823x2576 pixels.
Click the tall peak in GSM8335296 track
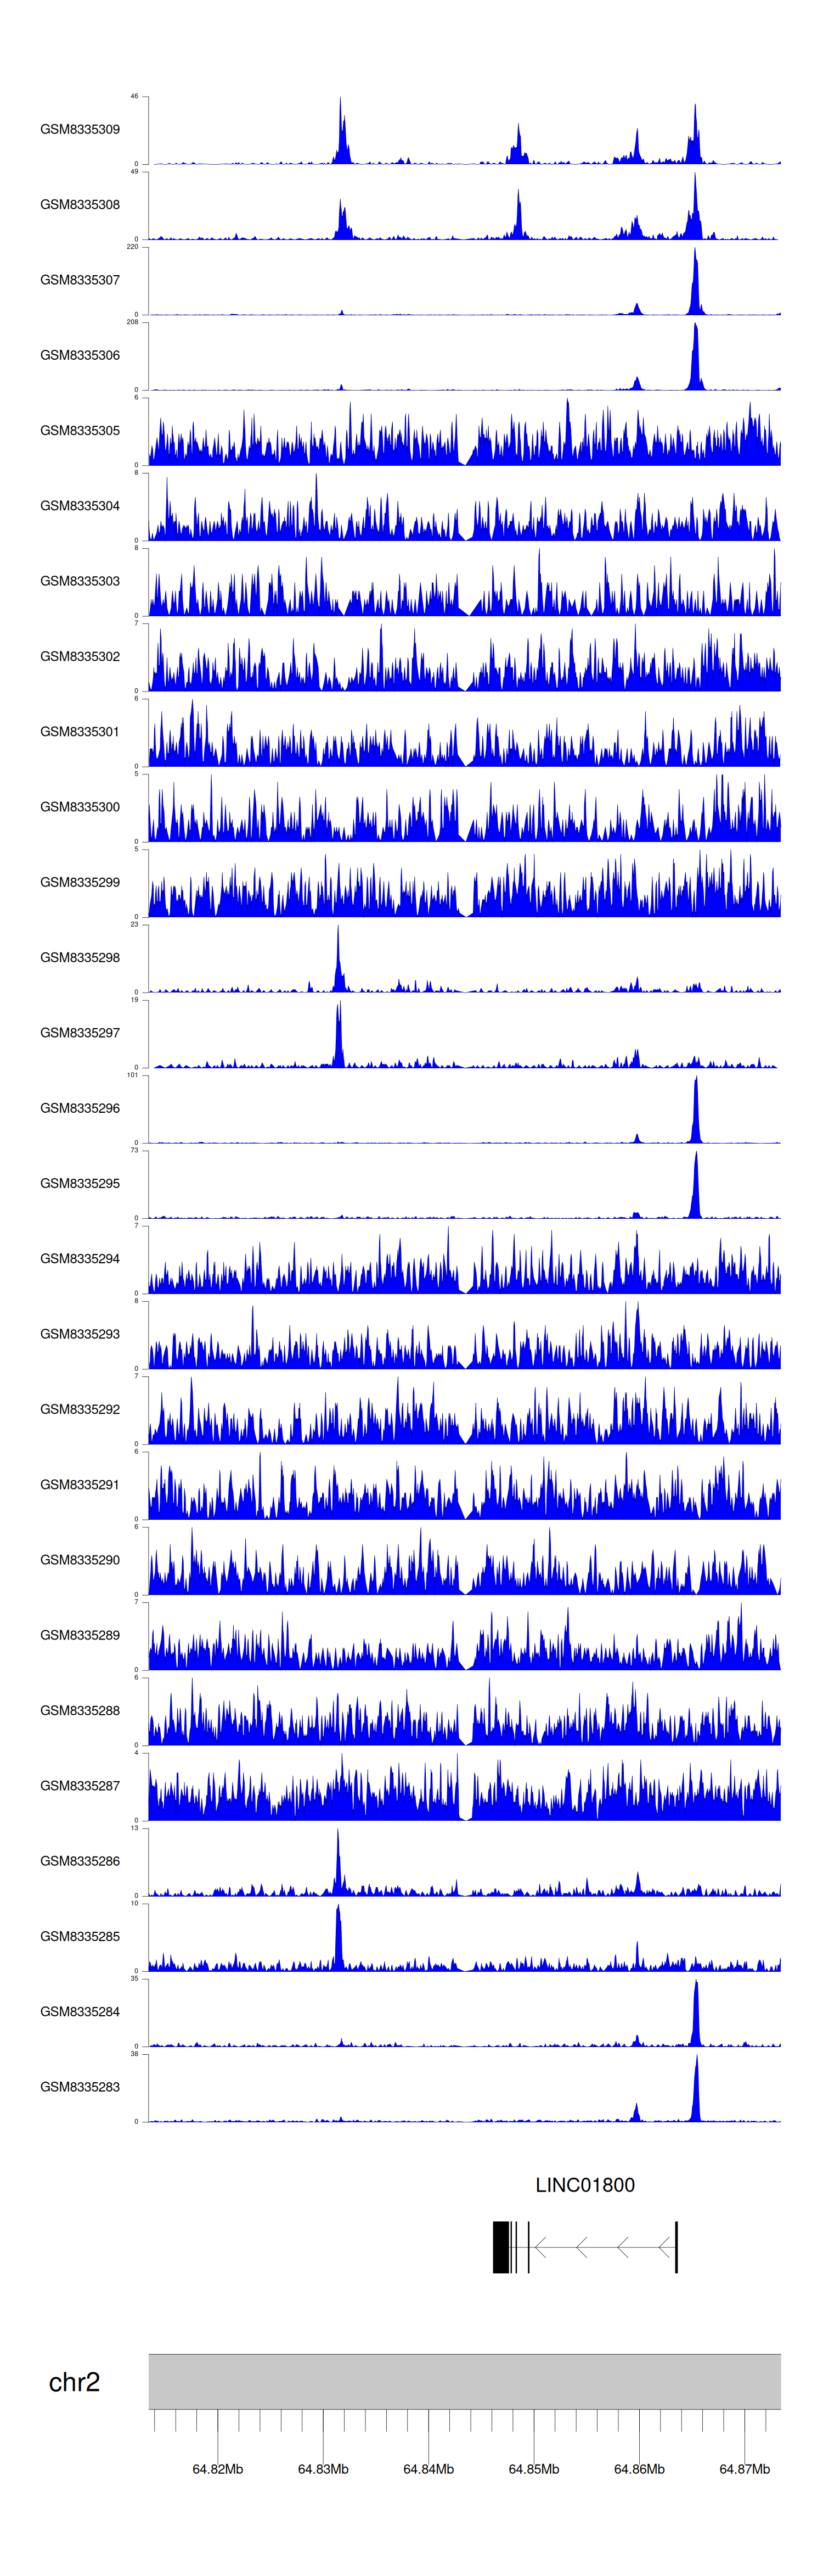tap(696, 1112)
